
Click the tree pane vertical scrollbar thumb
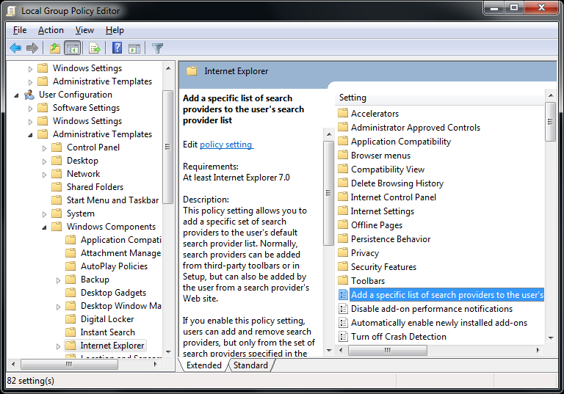(167, 147)
